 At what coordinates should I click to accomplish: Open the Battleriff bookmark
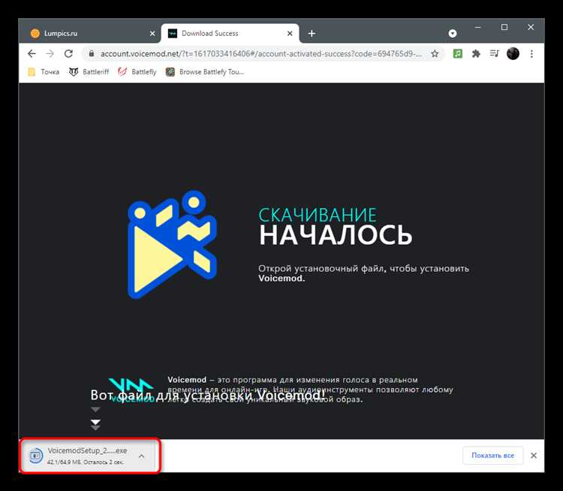tap(89, 72)
